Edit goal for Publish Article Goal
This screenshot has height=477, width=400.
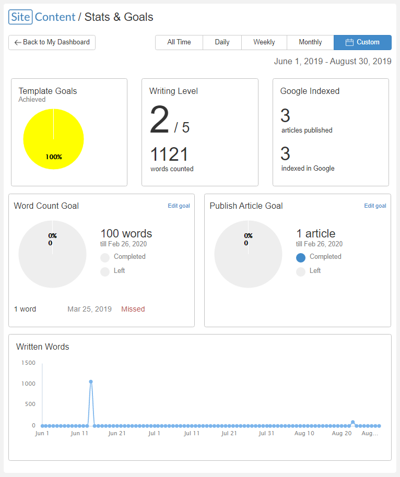click(375, 206)
